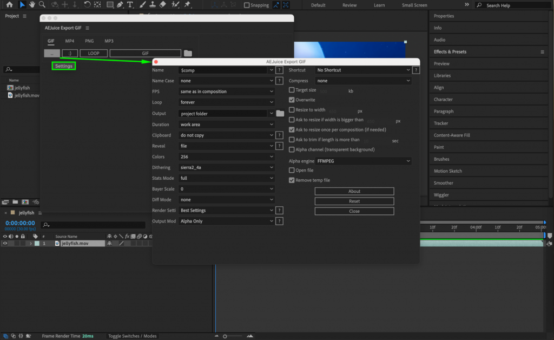
Task: Select the Type tool
Action: (x=130, y=5)
